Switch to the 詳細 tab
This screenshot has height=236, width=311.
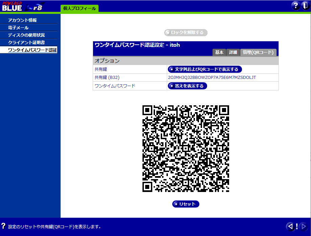(x=233, y=52)
